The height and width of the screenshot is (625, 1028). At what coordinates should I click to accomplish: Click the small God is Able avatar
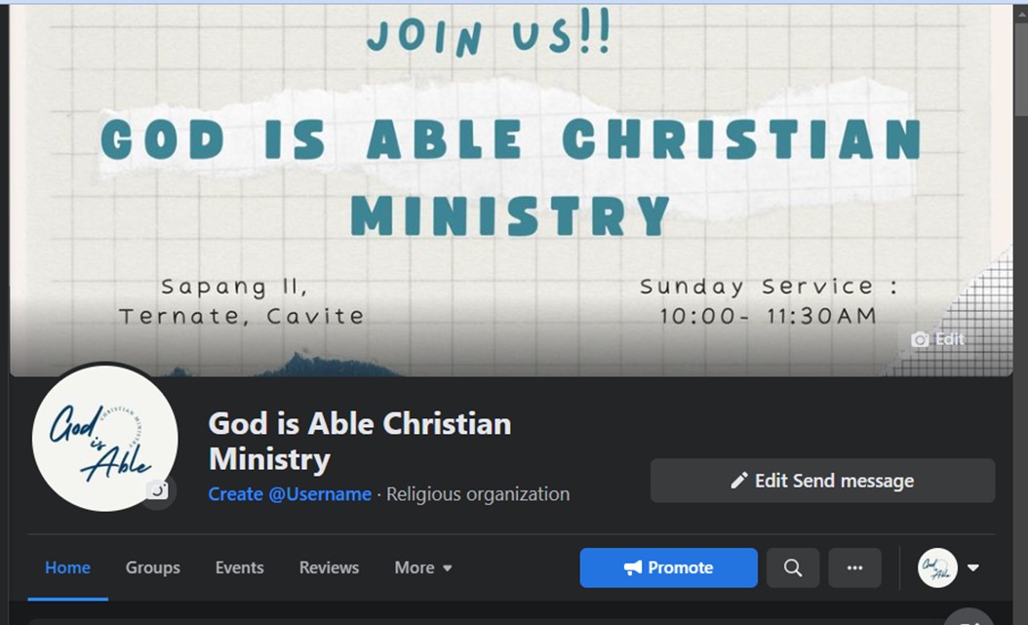click(x=937, y=567)
